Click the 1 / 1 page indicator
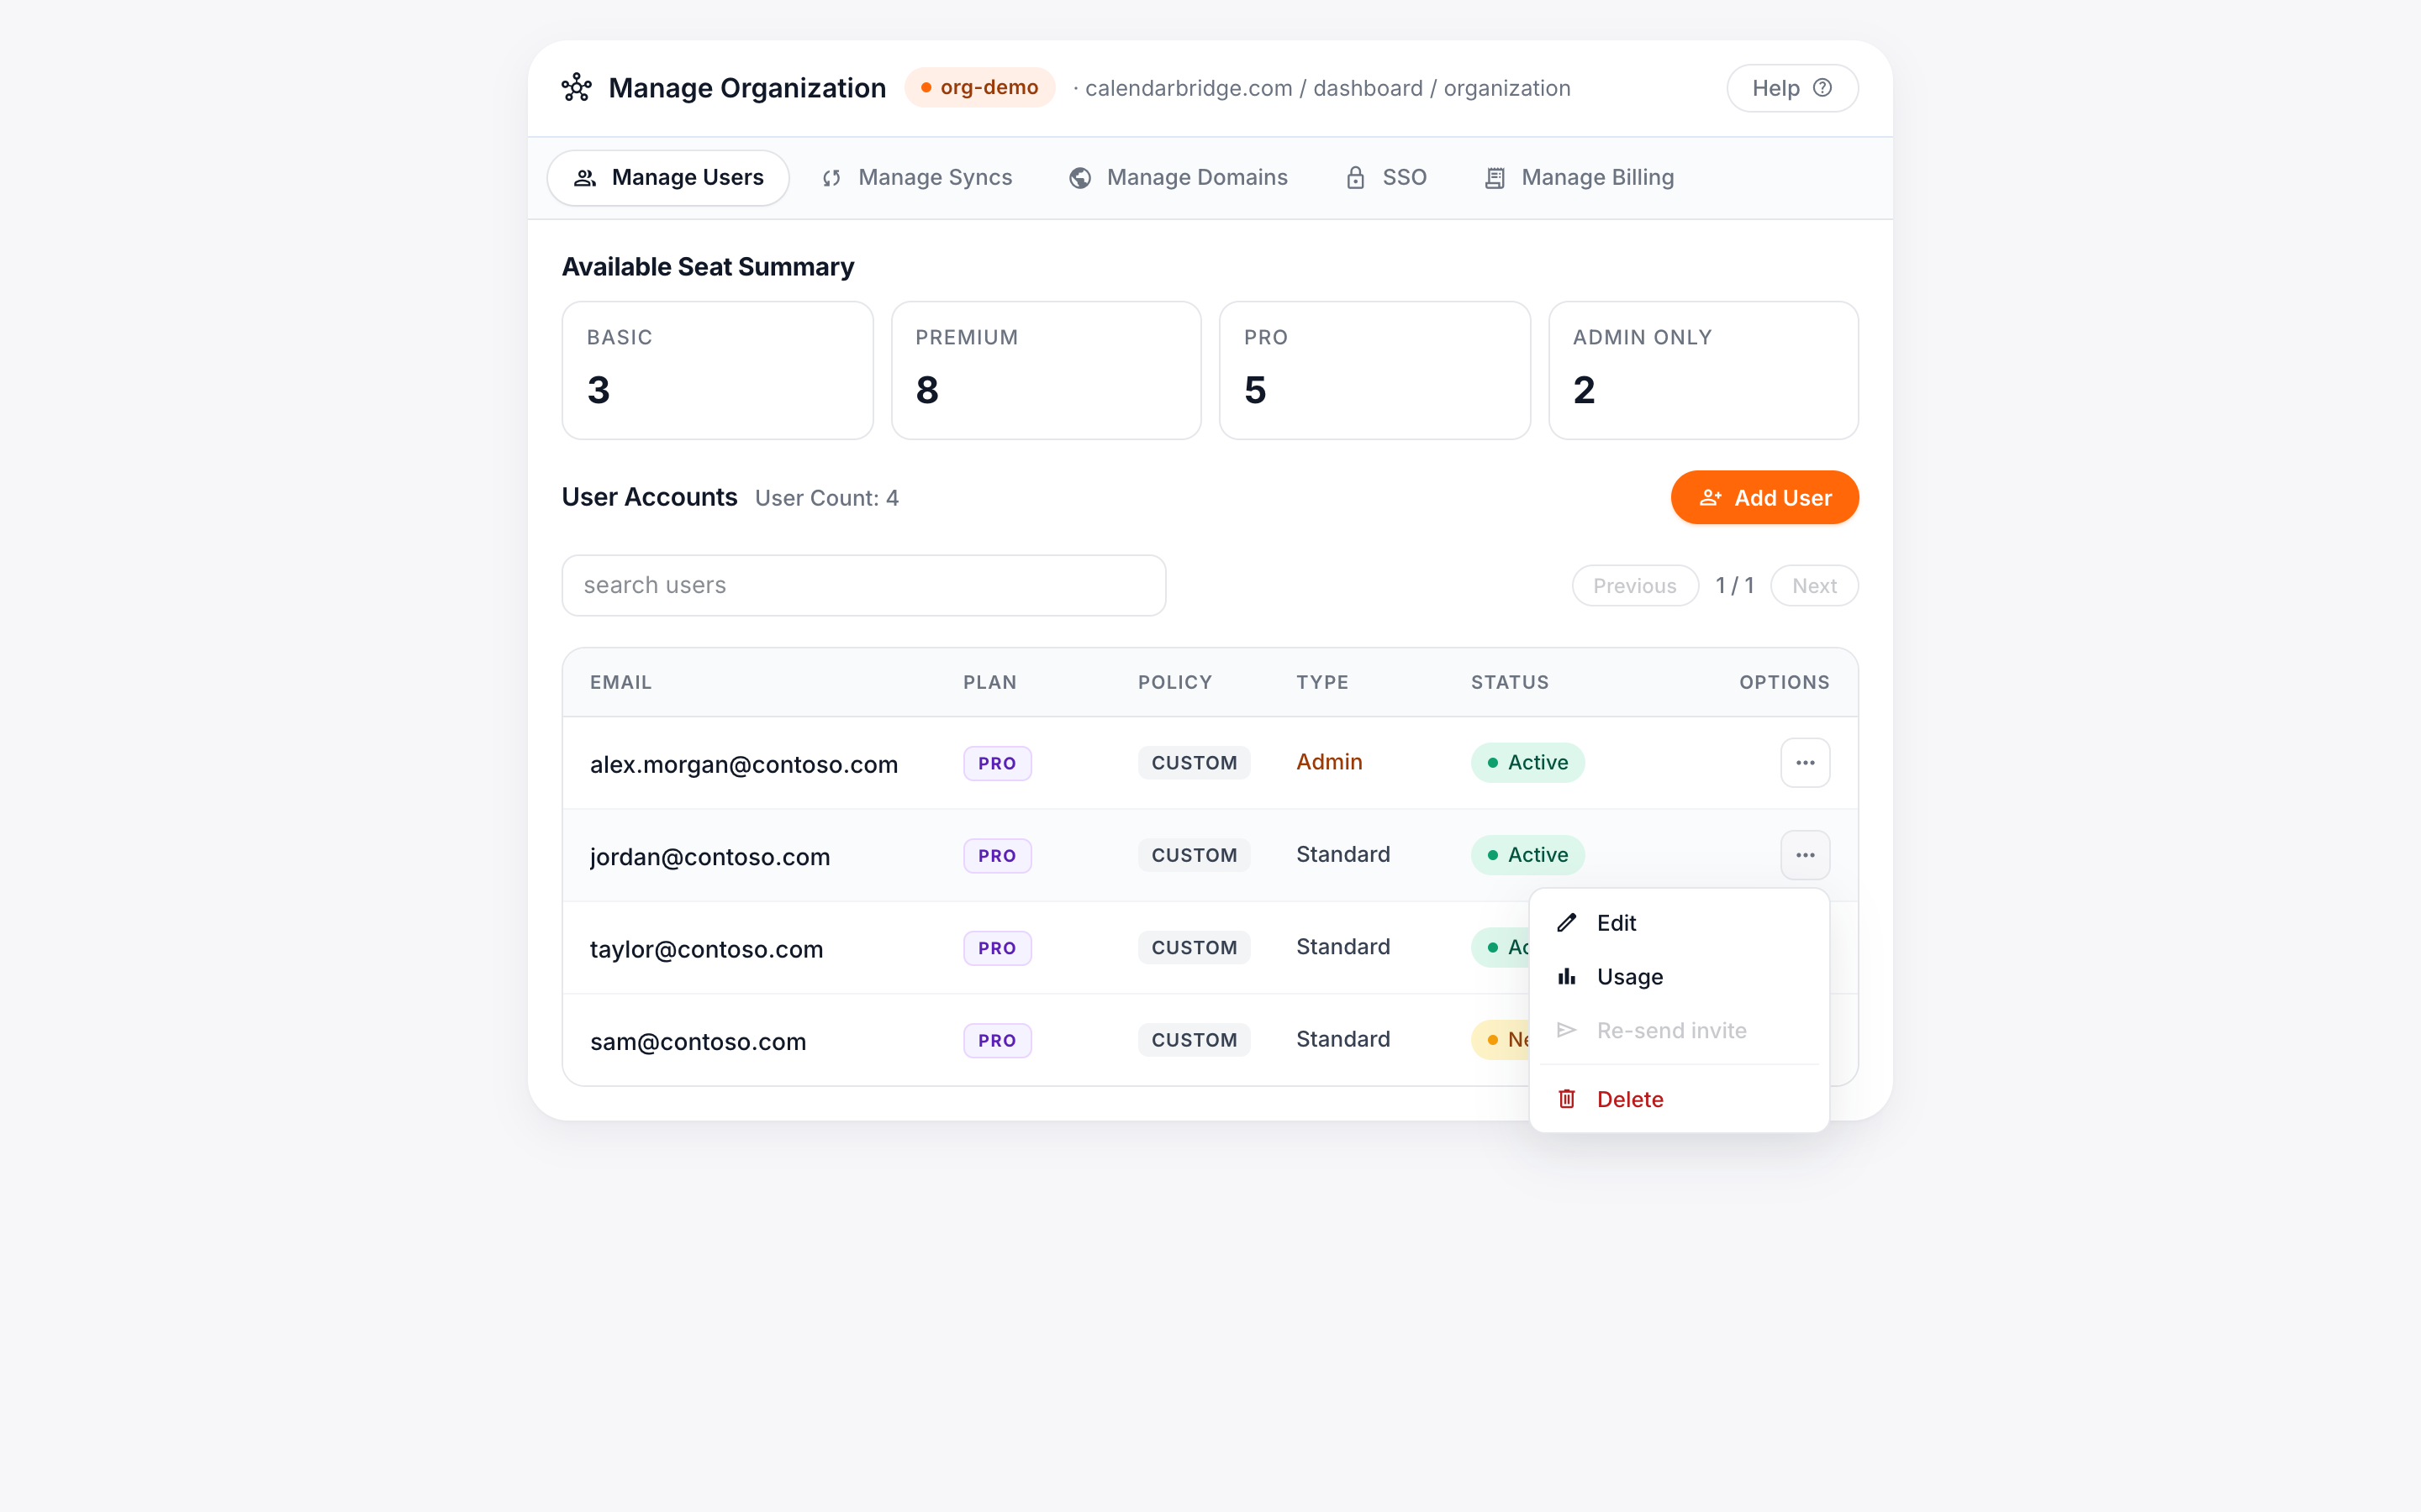This screenshot has width=2421, height=1512. coord(1735,586)
